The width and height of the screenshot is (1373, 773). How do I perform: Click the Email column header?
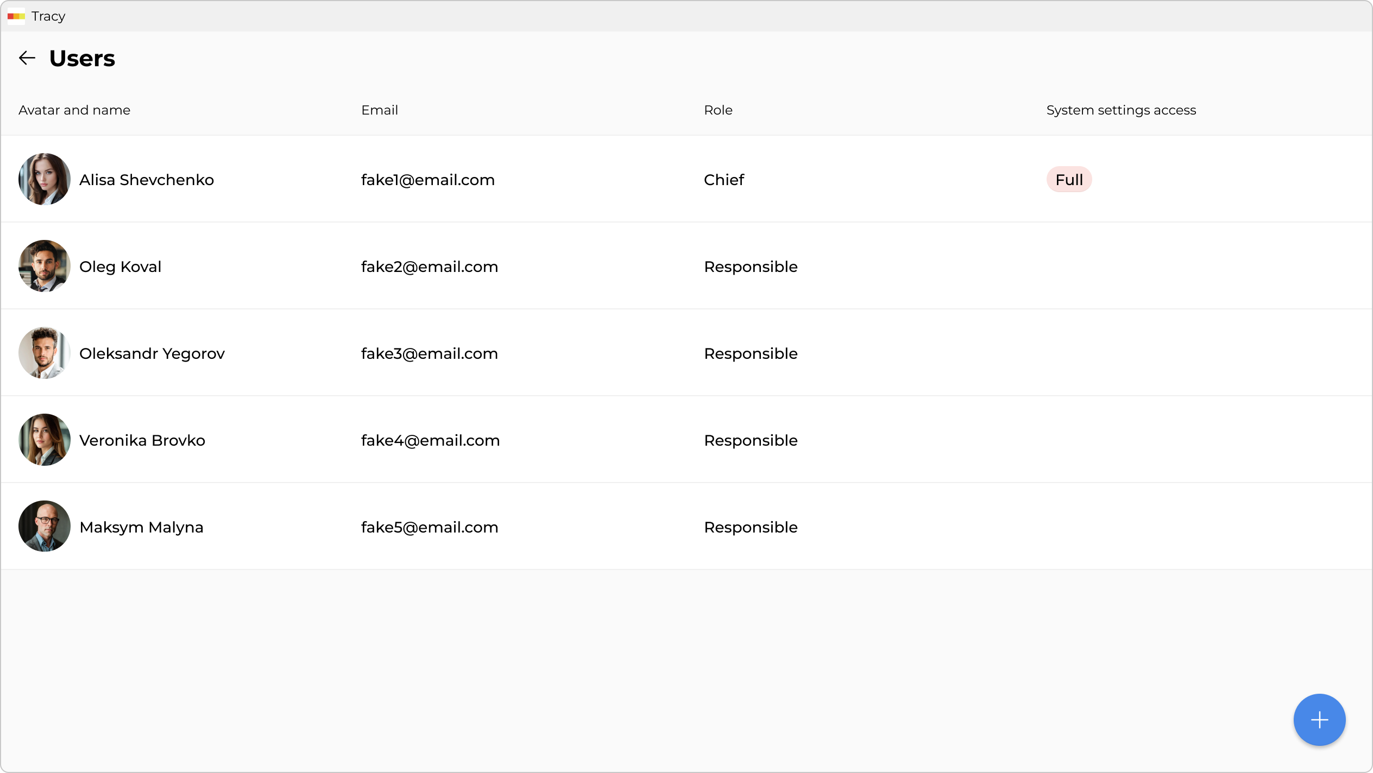[379, 110]
